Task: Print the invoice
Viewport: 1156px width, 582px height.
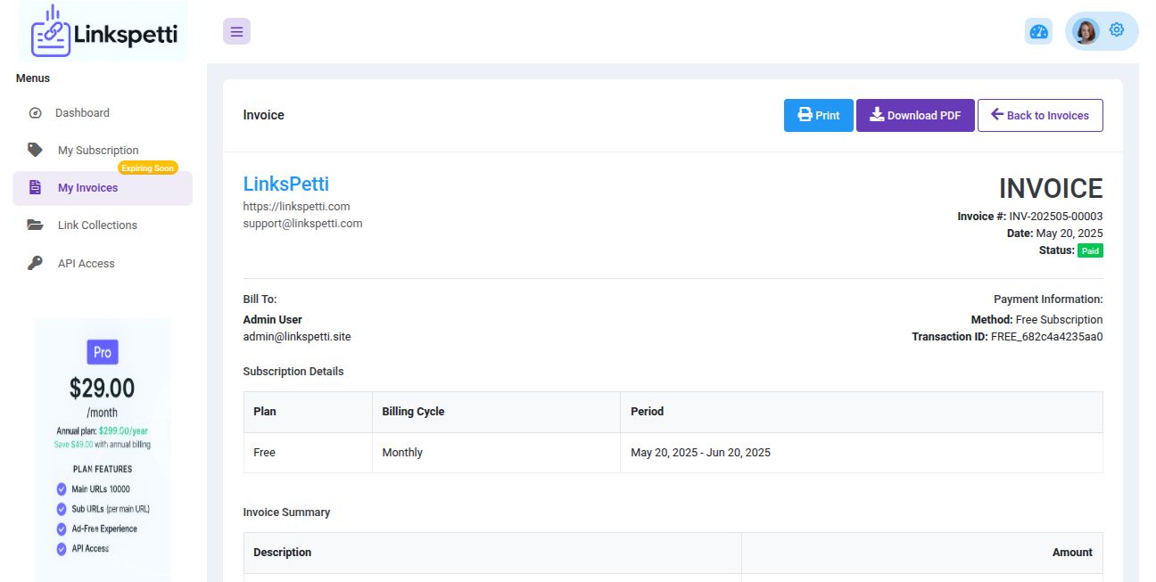Action: 818,116
